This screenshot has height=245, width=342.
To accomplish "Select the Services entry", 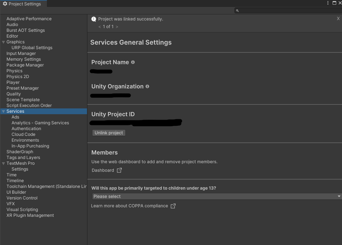I will (x=44, y=111).
